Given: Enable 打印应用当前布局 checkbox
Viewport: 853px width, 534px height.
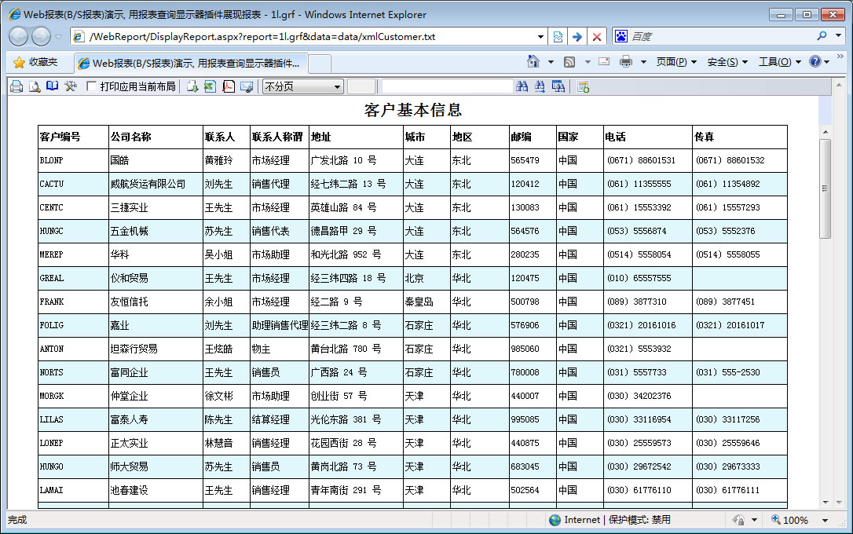Looking at the screenshot, I should click(x=92, y=86).
